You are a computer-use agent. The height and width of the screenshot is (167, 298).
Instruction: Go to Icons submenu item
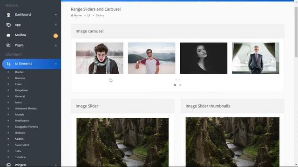click(x=19, y=103)
